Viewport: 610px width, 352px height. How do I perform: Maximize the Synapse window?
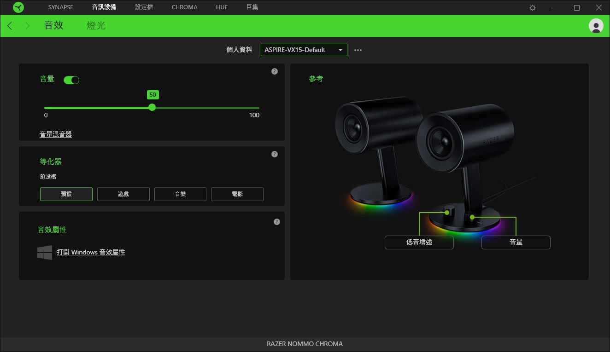tap(577, 8)
